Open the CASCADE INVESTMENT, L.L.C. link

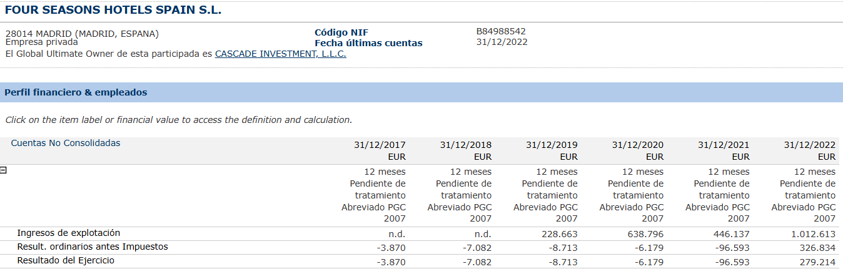(x=281, y=54)
